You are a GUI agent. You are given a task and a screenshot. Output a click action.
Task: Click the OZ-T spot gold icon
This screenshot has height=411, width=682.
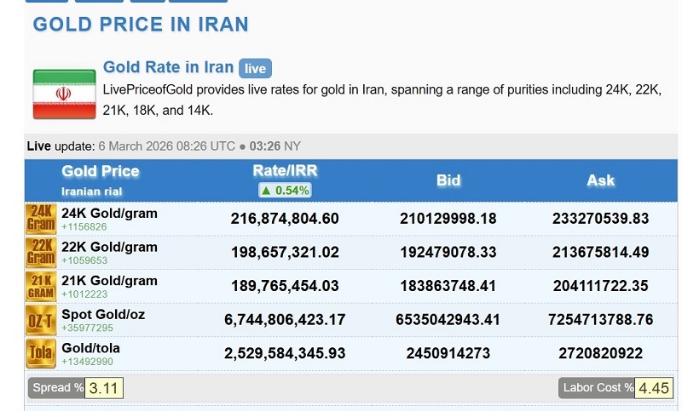pyautogui.click(x=41, y=321)
